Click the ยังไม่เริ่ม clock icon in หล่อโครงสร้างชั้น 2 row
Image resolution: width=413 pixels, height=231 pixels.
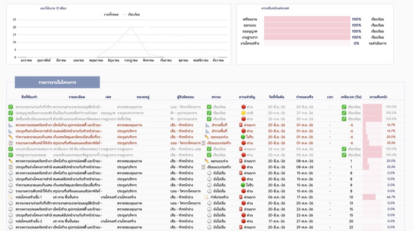click(210, 221)
